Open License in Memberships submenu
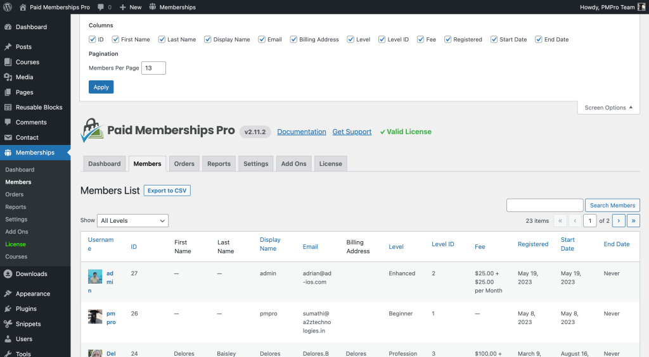 16,244
